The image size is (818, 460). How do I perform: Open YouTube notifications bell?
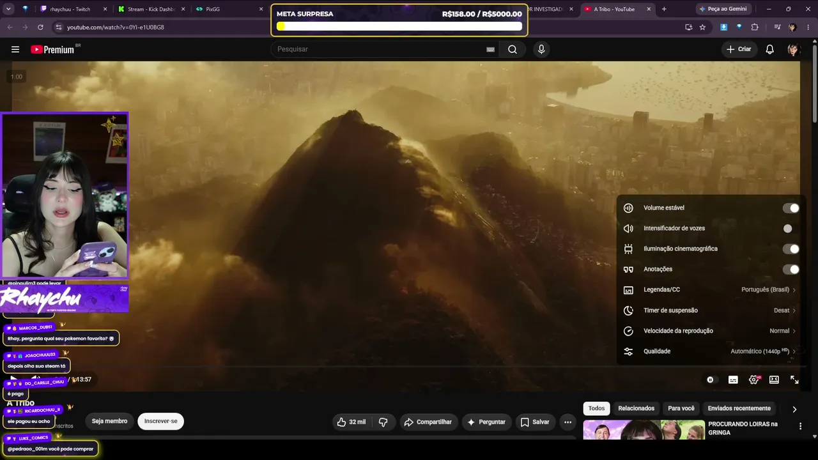point(770,49)
